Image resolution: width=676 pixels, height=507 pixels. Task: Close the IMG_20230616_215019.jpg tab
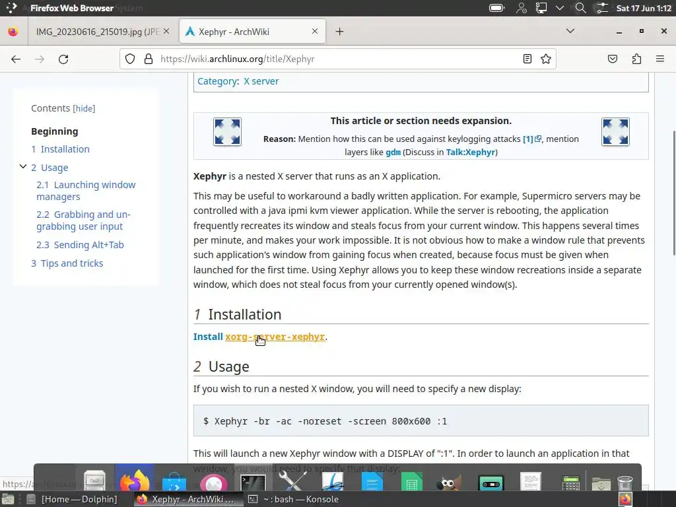click(166, 32)
